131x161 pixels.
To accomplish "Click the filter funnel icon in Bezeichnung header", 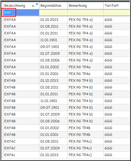I will 37,4.
